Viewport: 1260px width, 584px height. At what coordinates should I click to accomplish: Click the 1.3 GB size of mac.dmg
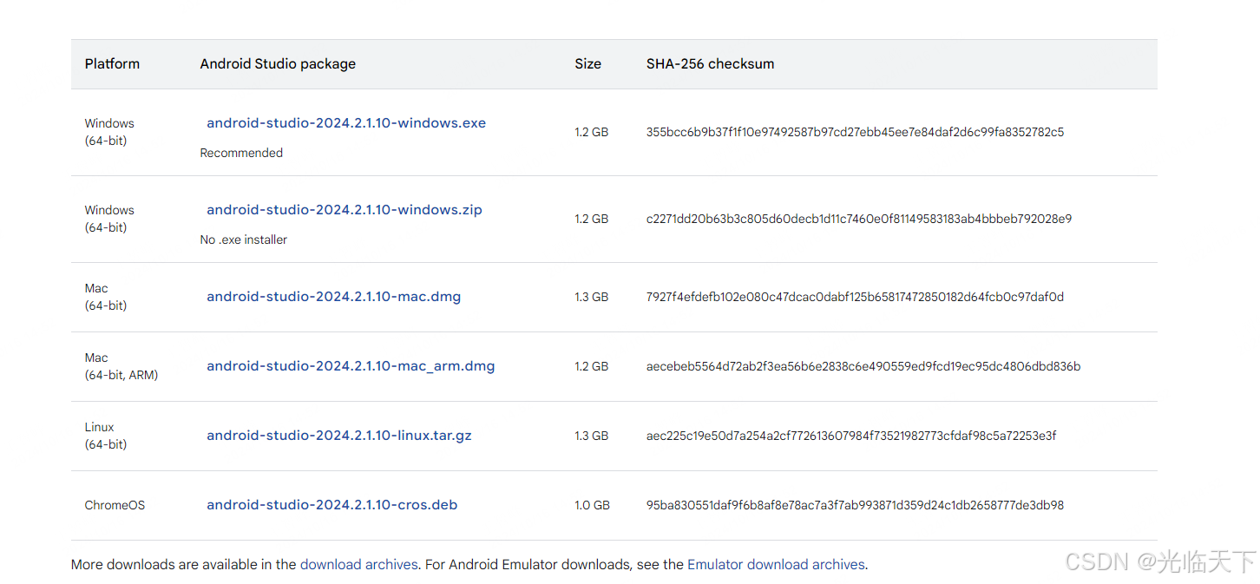[591, 297]
